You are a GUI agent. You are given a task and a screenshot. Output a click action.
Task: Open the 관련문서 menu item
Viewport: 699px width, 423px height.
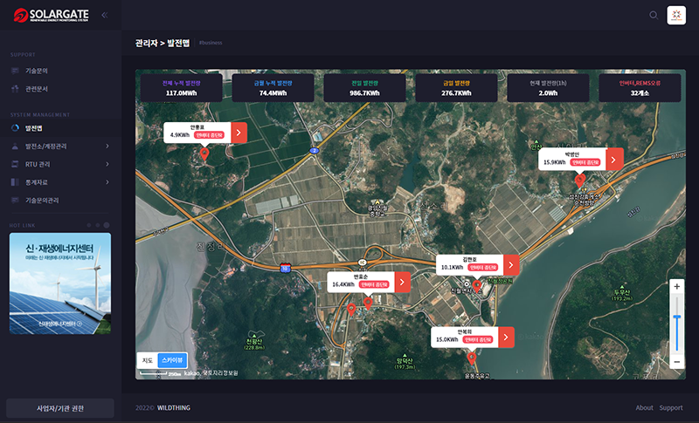[x=37, y=89]
